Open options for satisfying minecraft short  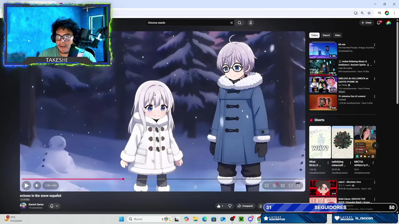coord(350,163)
